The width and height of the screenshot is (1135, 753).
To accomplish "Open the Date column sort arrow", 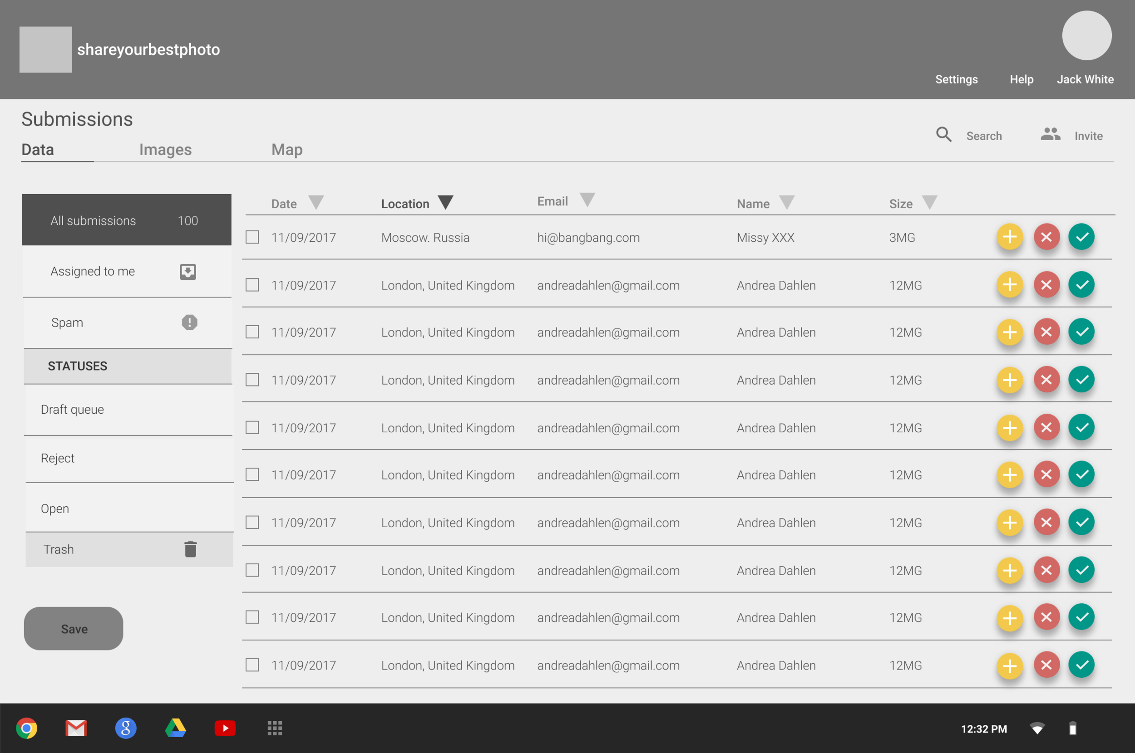I will (x=316, y=202).
